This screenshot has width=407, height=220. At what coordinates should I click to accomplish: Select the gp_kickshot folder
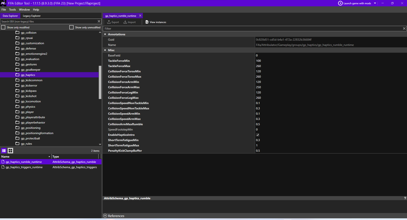coord(29,96)
